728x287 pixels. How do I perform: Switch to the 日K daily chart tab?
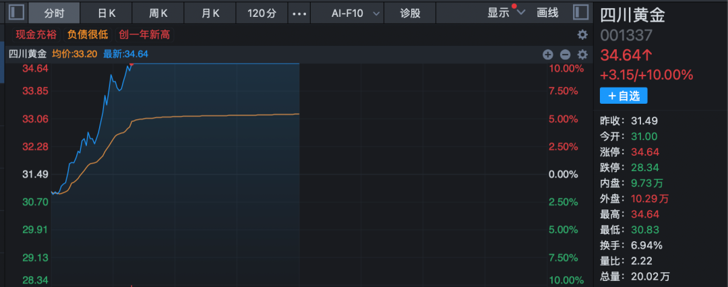(107, 13)
